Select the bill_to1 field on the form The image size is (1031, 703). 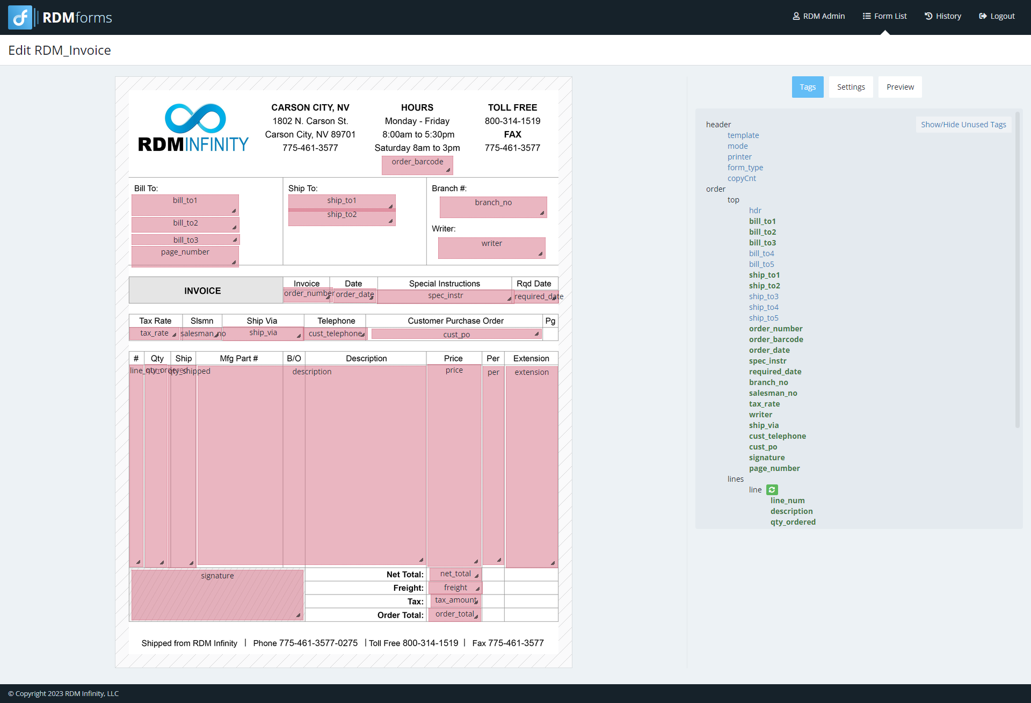pyautogui.click(x=185, y=205)
